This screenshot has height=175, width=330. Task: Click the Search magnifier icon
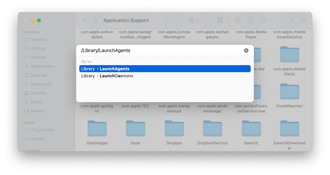303,20
